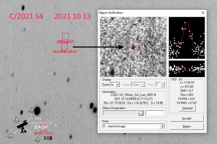The height and width of the screenshot is (144, 217).
Task: Click the object selection icon beside designation field
Action: [x=141, y=113]
